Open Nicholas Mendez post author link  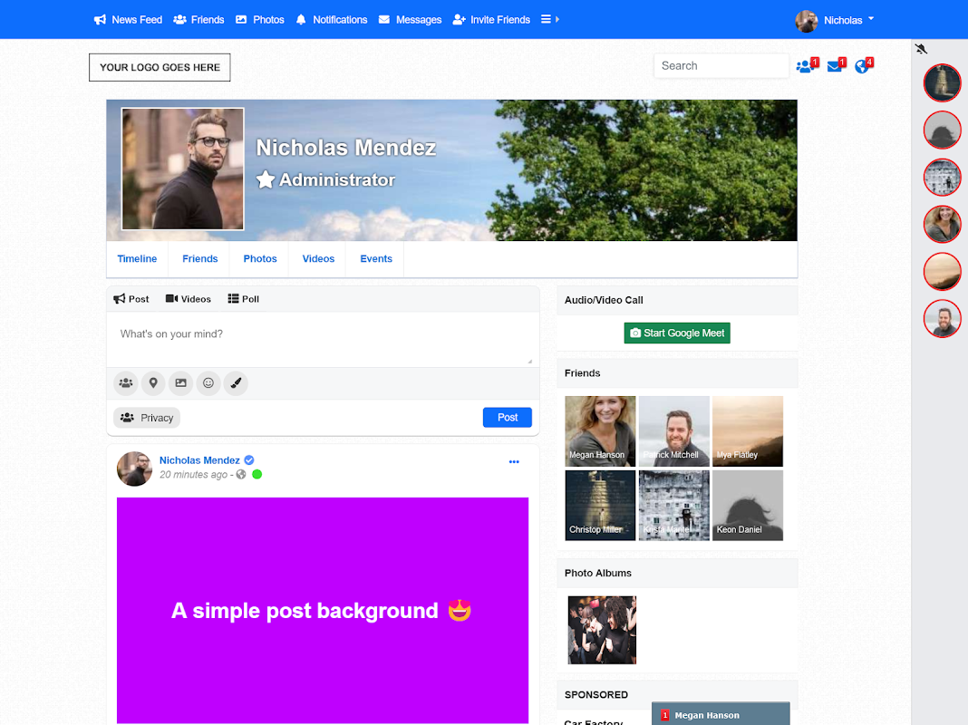pos(199,460)
